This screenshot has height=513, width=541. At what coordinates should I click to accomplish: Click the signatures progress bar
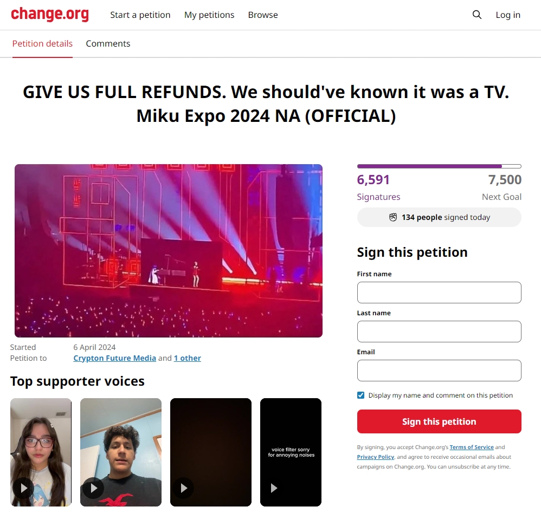[439, 166]
